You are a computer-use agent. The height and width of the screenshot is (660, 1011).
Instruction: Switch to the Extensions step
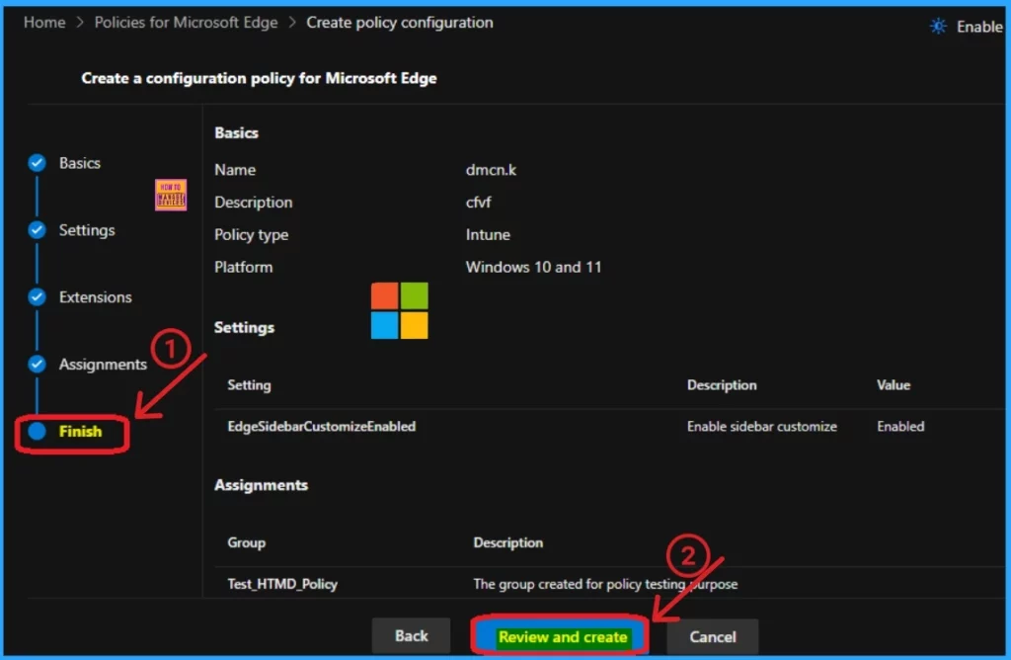point(95,296)
